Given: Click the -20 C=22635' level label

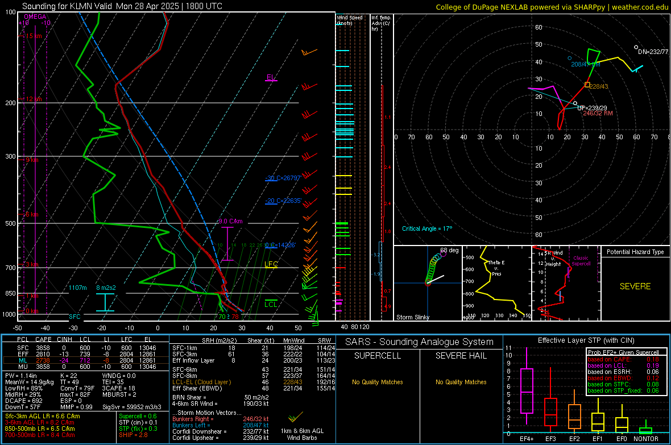Looking at the screenshot, I should (x=283, y=200).
